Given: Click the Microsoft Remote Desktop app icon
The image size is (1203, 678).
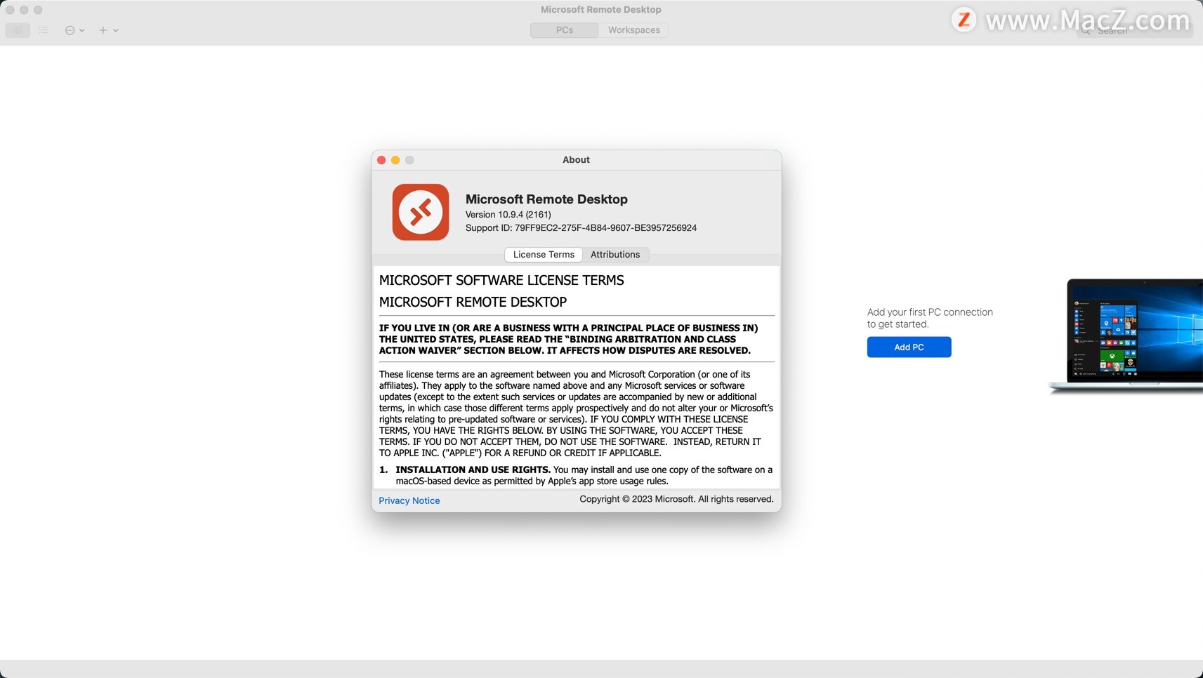Looking at the screenshot, I should click(421, 212).
